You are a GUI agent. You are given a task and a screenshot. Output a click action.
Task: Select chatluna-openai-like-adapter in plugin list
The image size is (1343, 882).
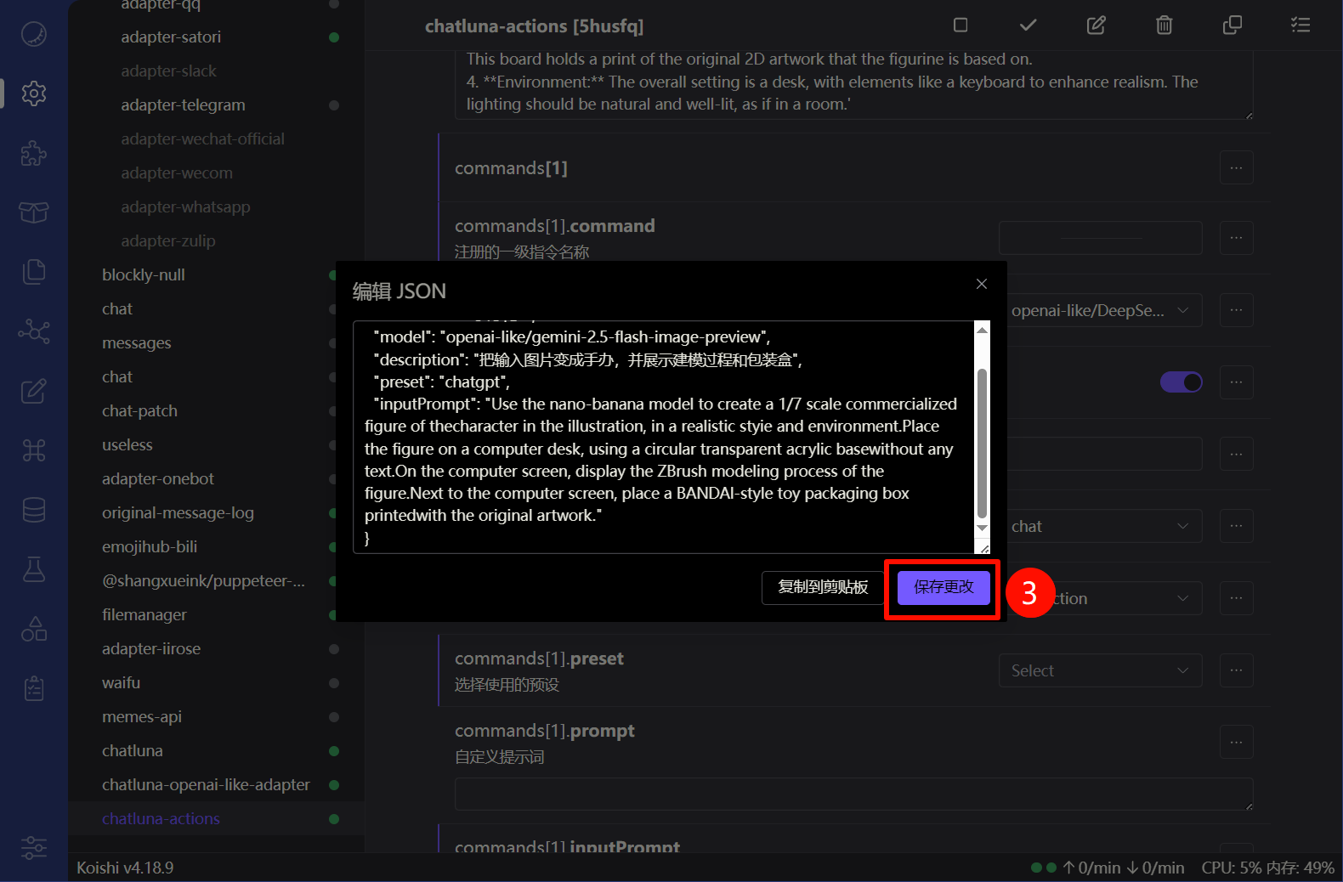[x=206, y=784]
